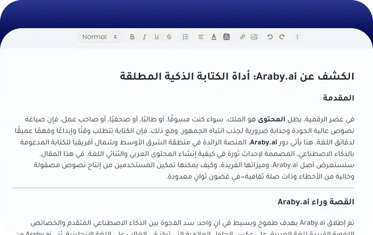Open the text alignment options

coord(201,37)
